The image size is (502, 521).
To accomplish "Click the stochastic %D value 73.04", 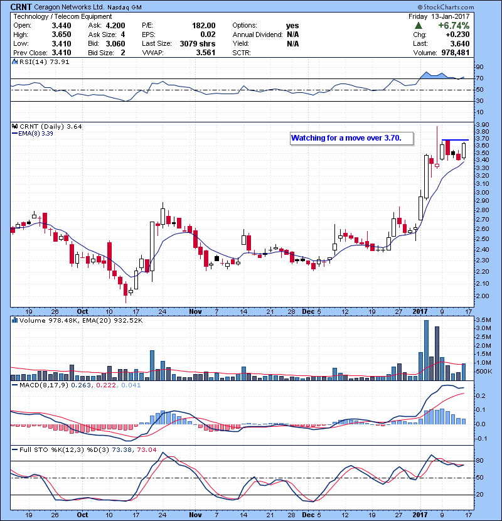I will (146, 449).
